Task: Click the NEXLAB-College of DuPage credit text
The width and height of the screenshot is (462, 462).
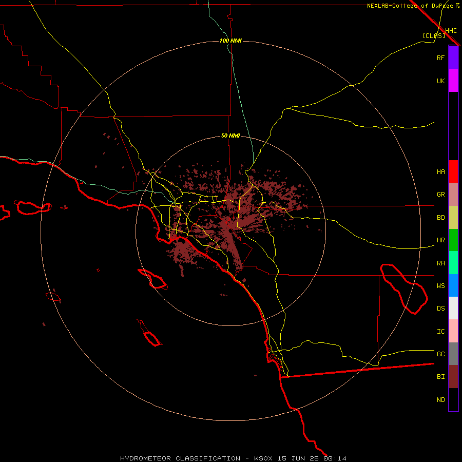Action: click(410, 6)
